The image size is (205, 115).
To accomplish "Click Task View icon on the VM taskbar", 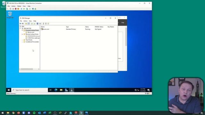I will tap(50, 90).
